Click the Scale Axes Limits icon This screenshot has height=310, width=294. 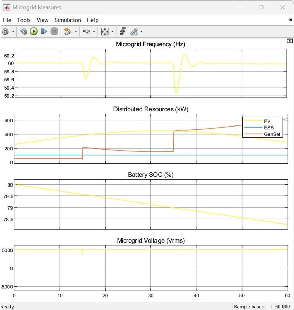105,32
